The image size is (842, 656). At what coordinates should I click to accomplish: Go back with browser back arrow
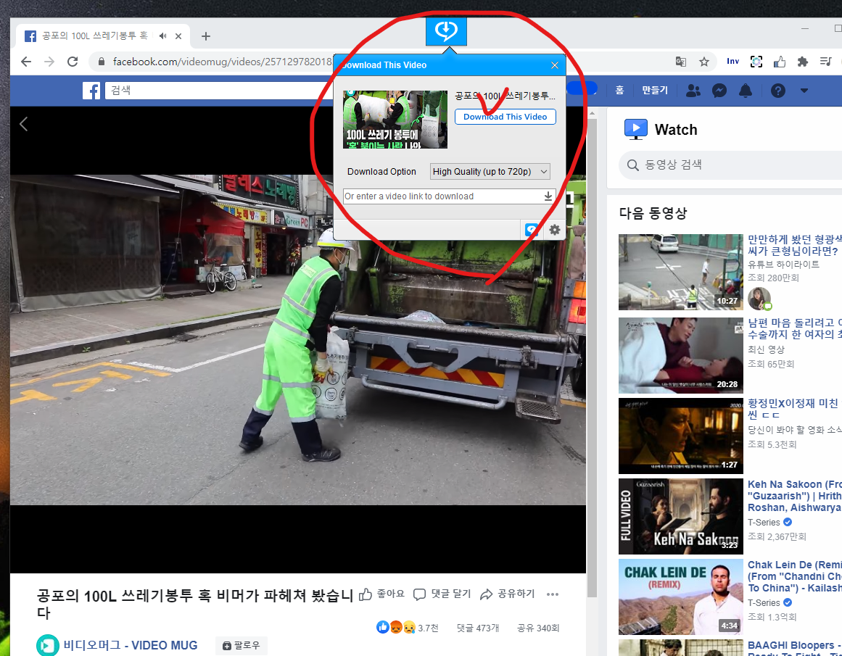pos(26,62)
